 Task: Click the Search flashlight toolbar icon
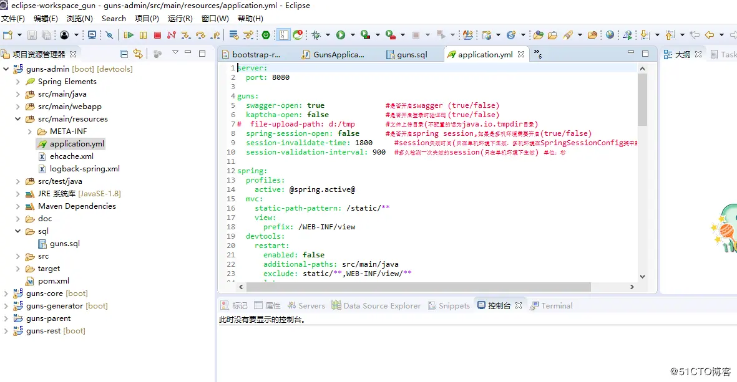click(569, 35)
